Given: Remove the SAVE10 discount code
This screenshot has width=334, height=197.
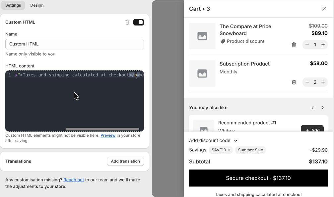Looking at the screenshot, I should (229, 150).
